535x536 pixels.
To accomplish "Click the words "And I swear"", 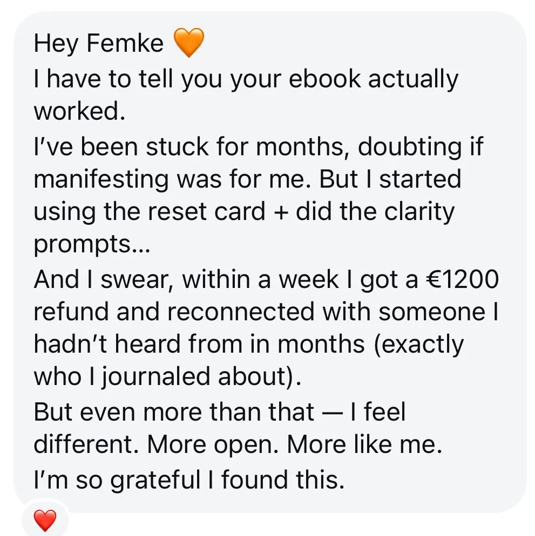I will (103, 280).
